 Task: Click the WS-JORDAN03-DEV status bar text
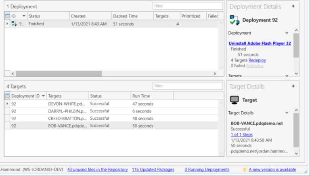(x=43, y=170)
